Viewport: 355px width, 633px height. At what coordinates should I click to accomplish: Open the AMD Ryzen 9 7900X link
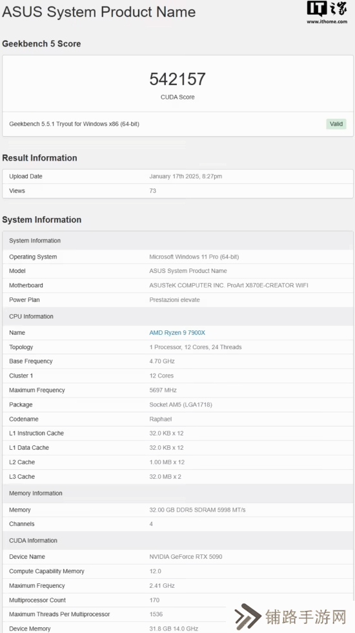pos(177,333)
